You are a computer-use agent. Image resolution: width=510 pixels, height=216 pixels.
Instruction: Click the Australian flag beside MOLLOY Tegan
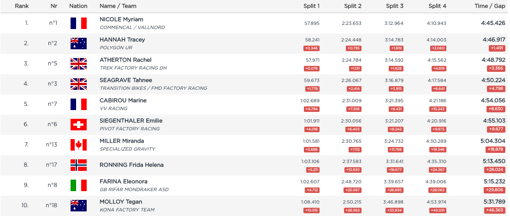pos(78,205)
